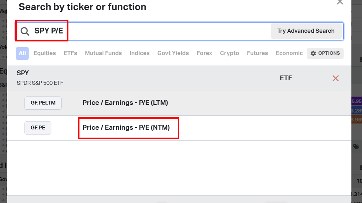
Task: Switch to the Indices tab
Action: [139, 53]
